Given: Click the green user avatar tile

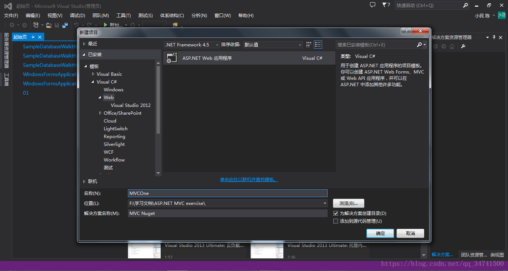Looking at the screenshot, I should point(502,15).
